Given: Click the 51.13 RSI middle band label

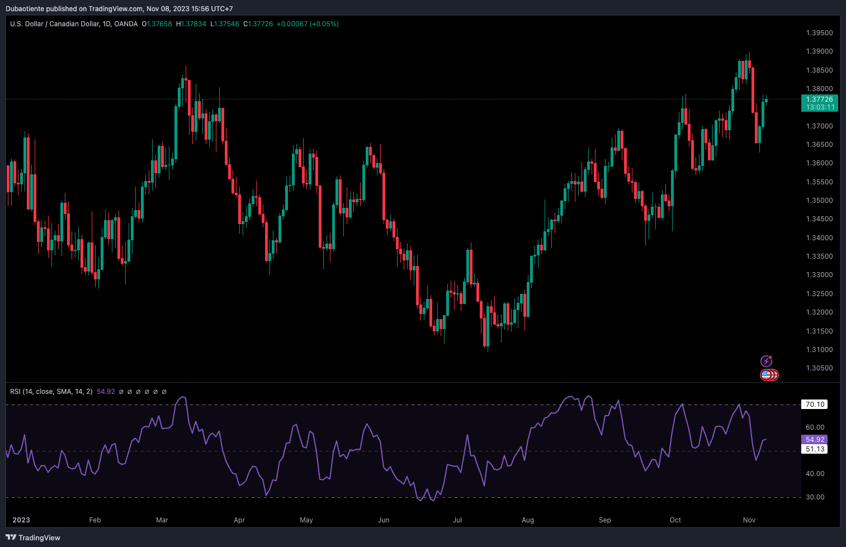Looking at the screenshot, I should 815,449.
